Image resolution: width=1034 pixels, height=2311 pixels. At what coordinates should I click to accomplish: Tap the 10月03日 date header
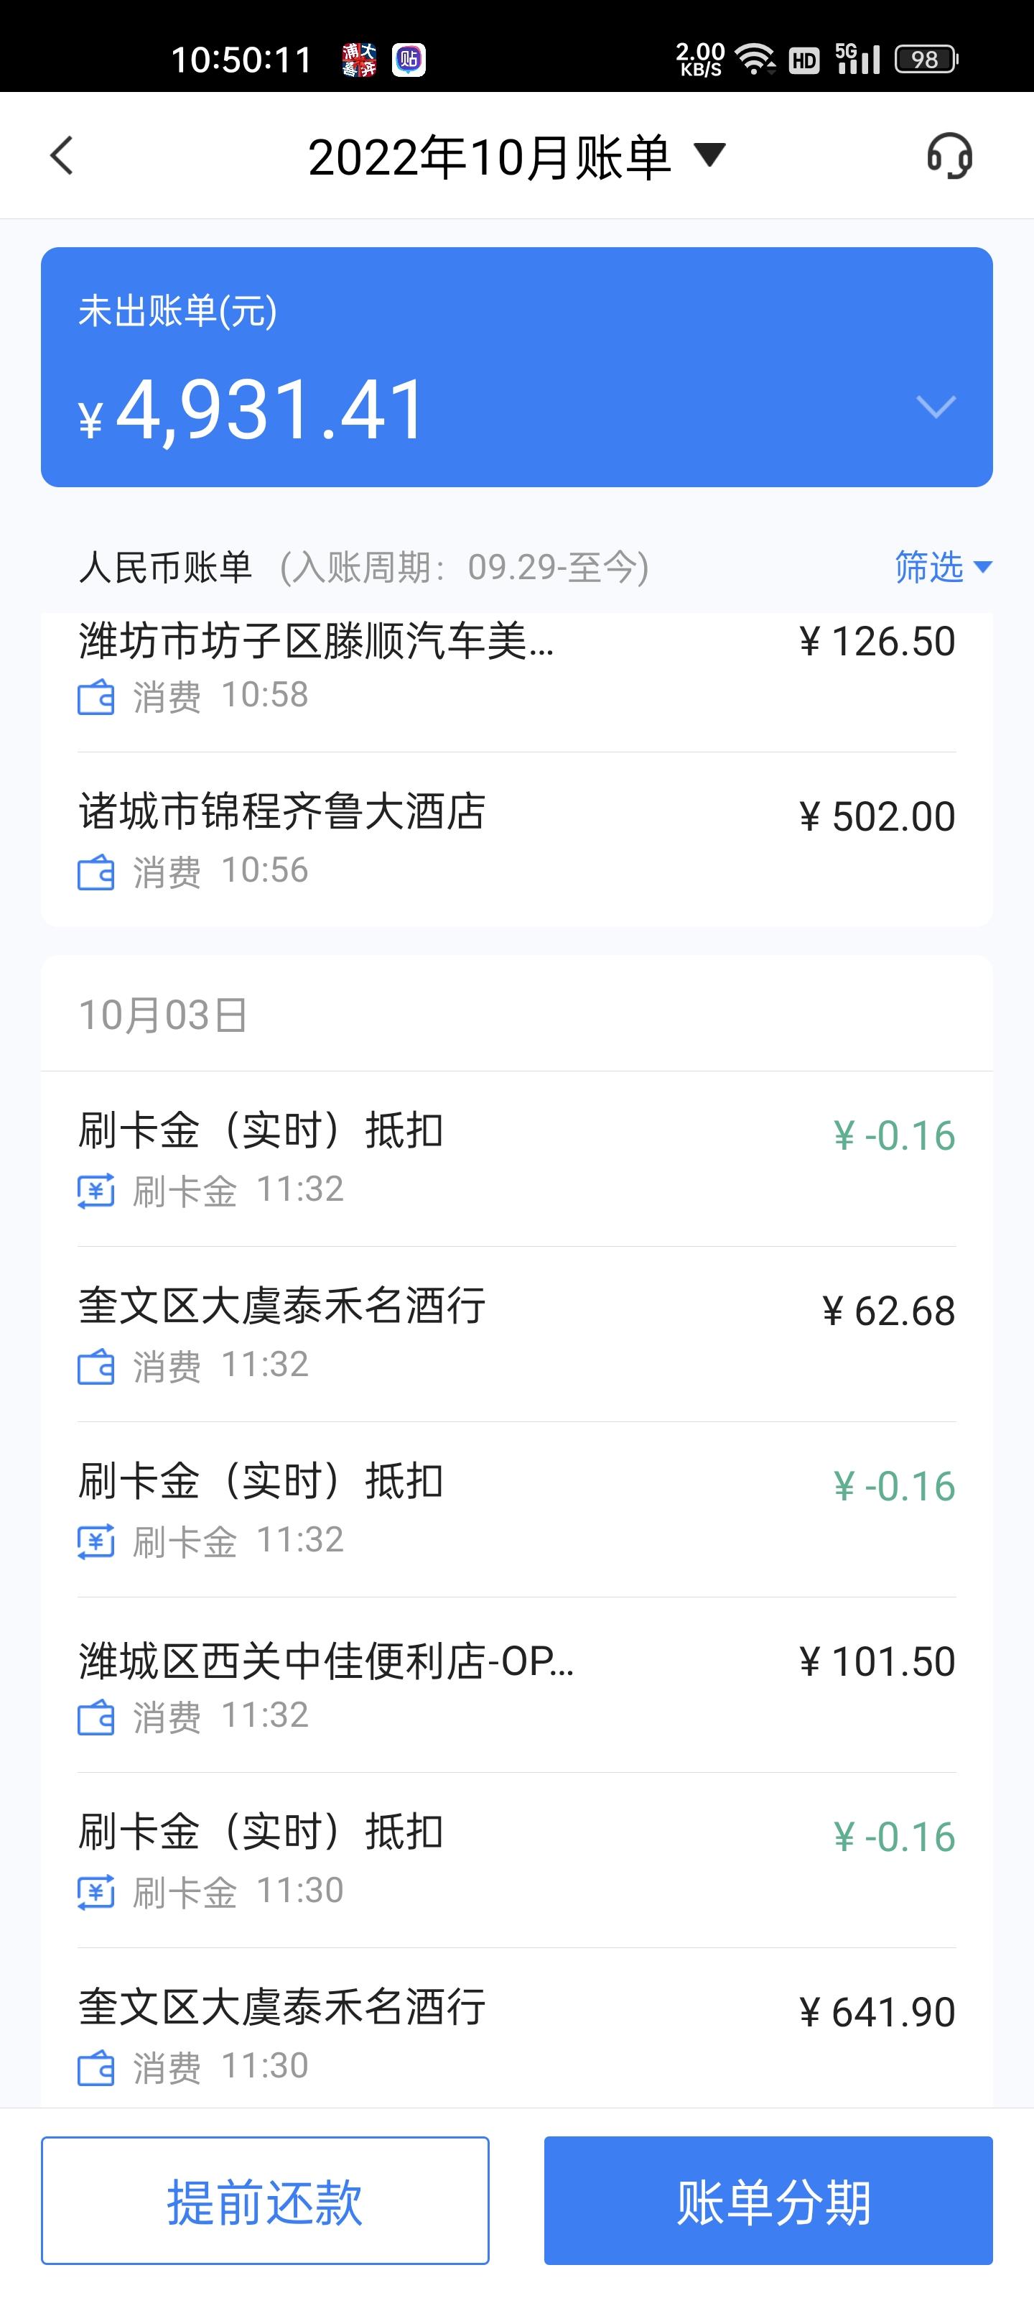point(163,1015)
